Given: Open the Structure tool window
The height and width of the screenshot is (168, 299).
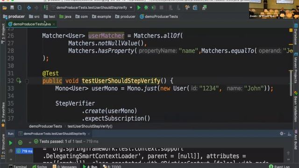Looking at the screenshot, I should 3,146.
